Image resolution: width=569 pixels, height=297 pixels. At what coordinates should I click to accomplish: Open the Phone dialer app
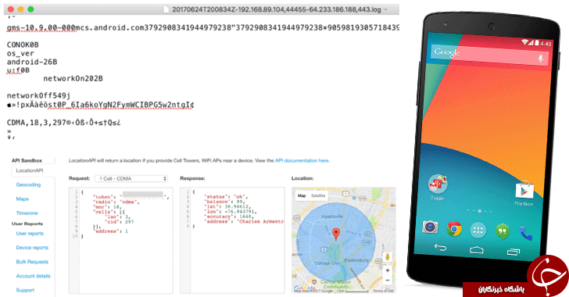coord(525,234)
